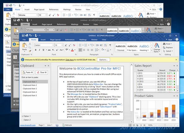Click Paste All button in Clipboard pane
Viewport: 184px width, 133px height.
(x=28, y=73)
